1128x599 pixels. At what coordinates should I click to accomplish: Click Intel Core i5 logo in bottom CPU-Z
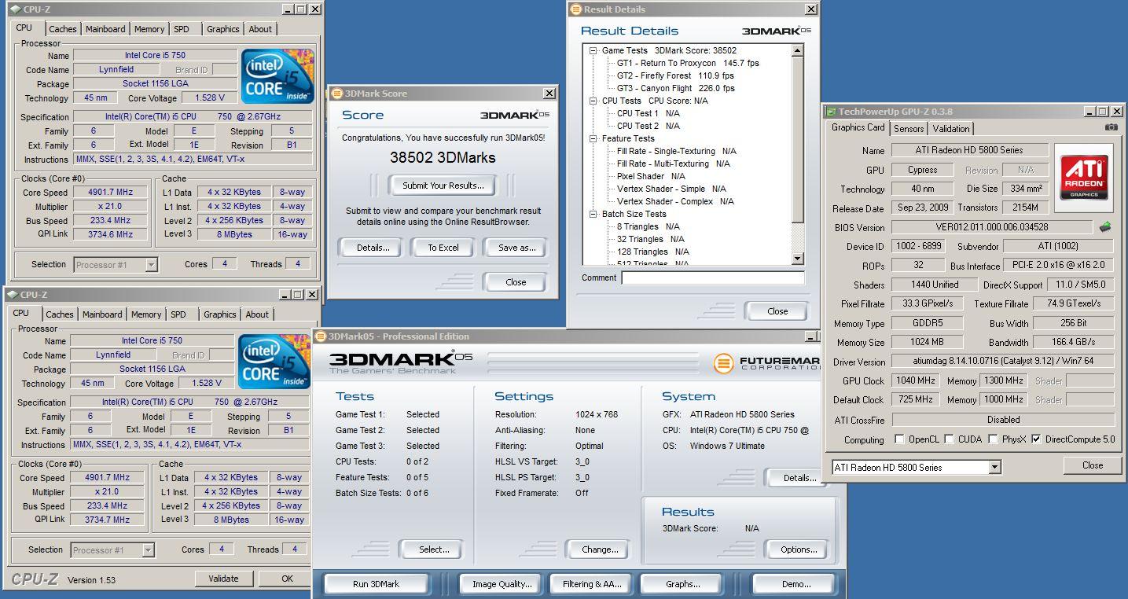[274, 362]
